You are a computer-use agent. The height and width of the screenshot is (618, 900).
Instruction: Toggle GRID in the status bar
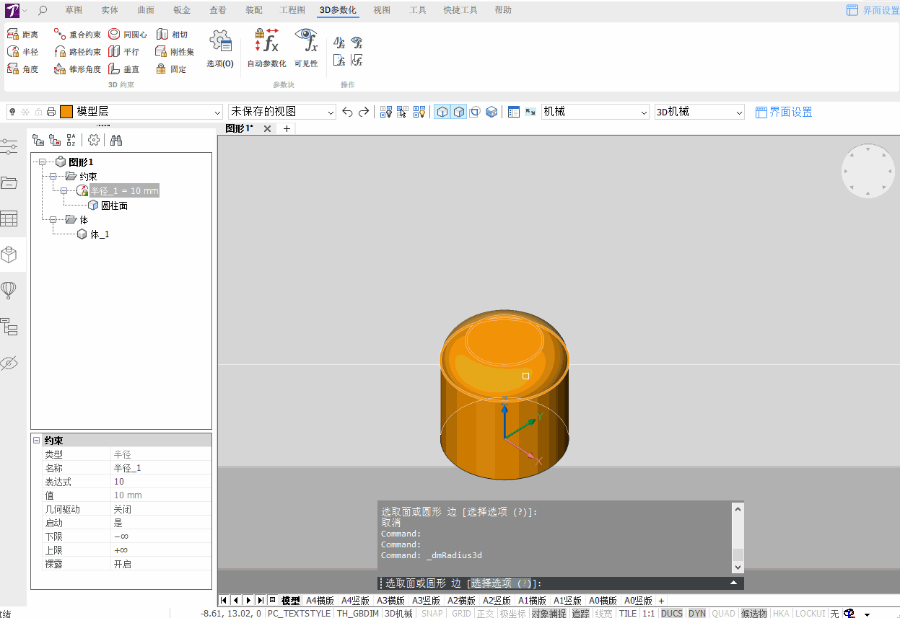coord(461,614)
